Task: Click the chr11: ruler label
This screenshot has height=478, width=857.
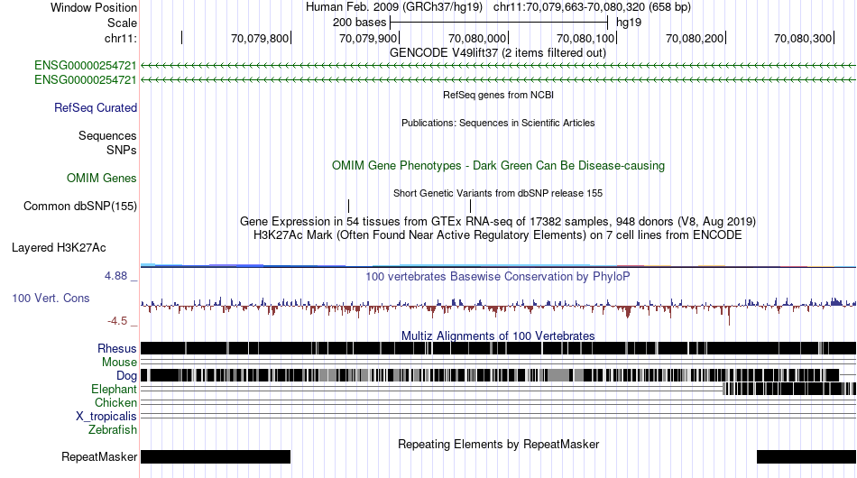Action: click(121, 38)
